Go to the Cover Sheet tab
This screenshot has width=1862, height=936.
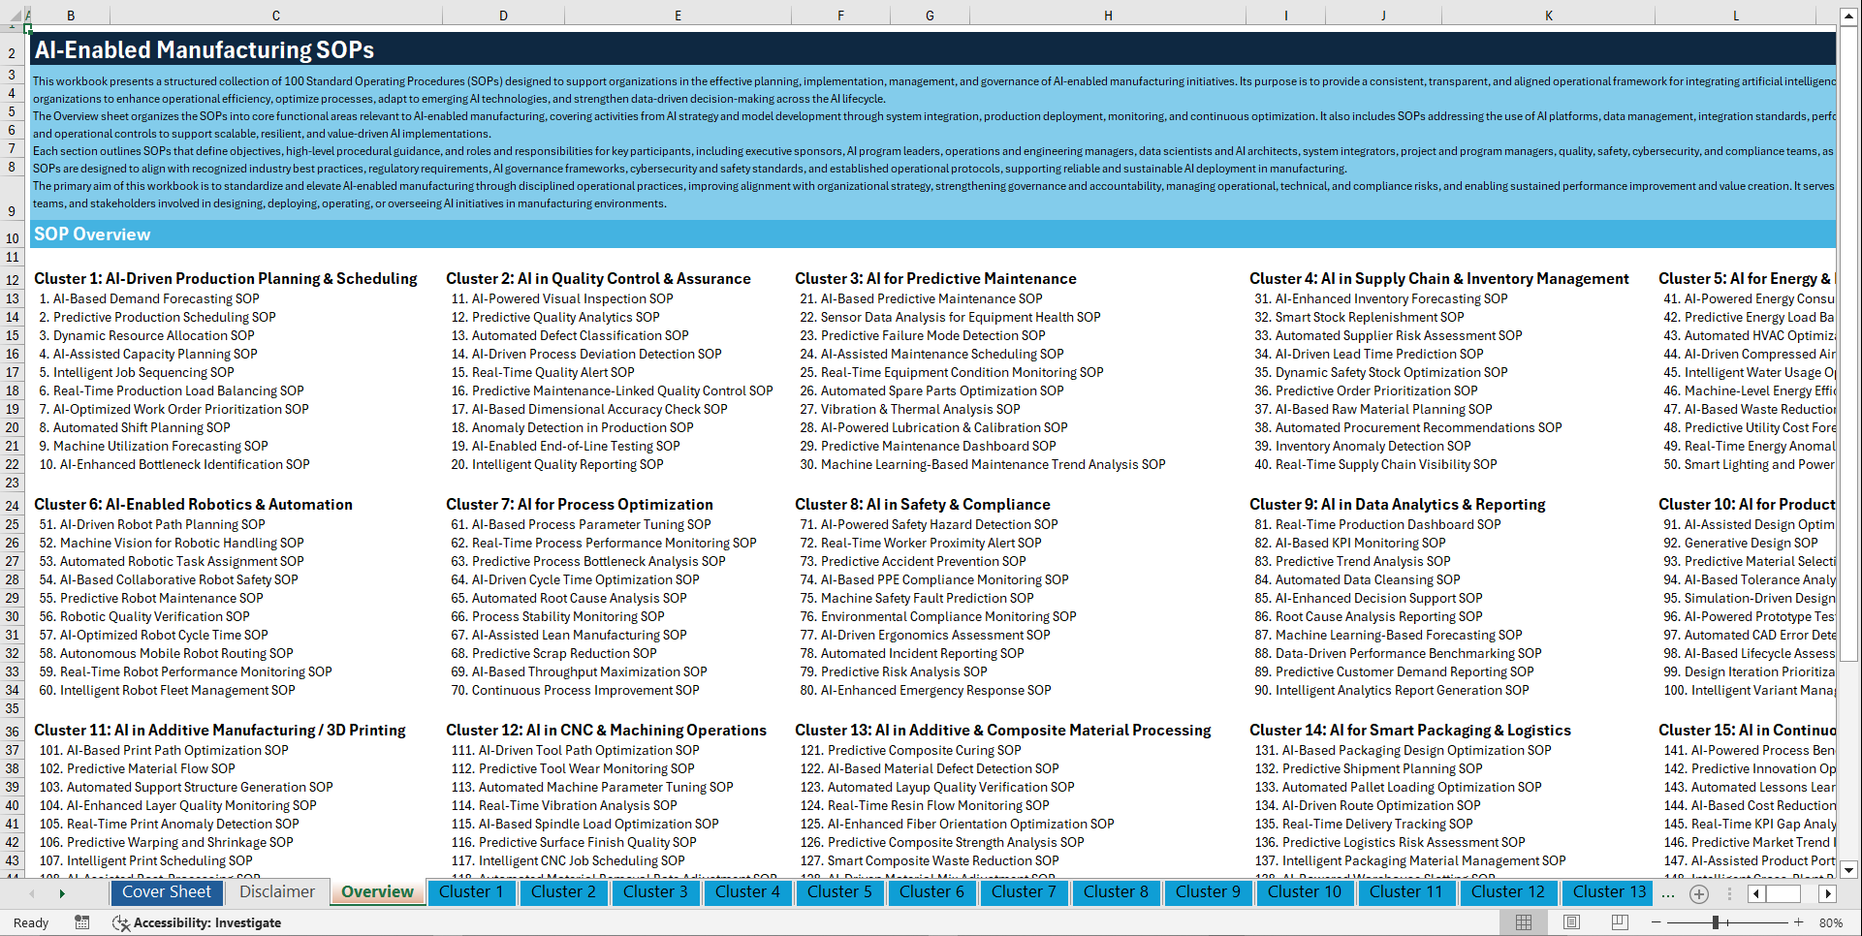pyautogui.click(x=167, y=892)
